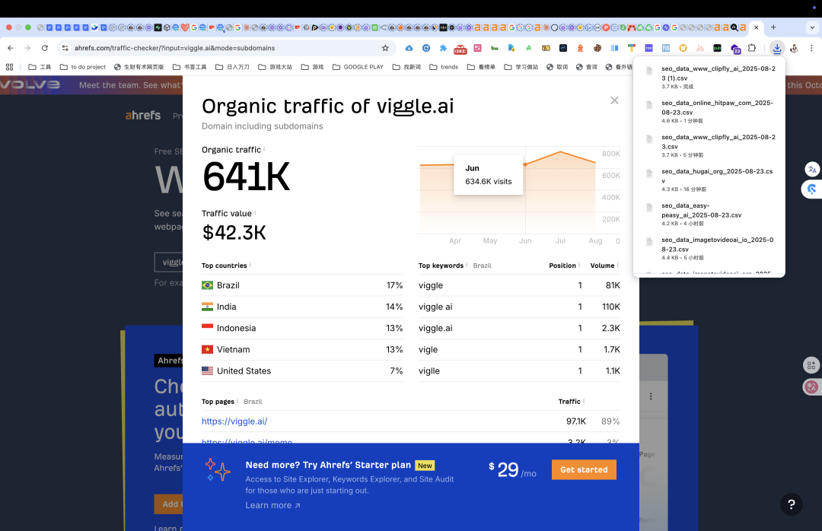
Task: Open seo_data_online_hitpaw_com download item
Action: pyautogui.click(x=709, y=111)
